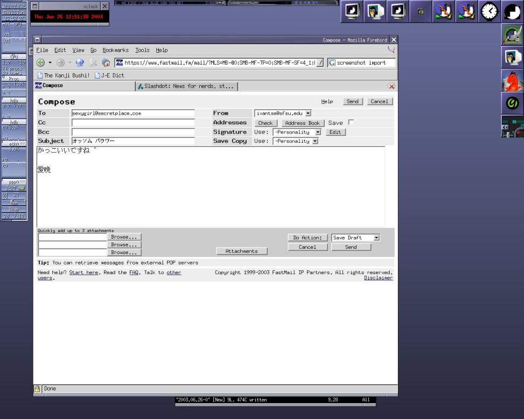Screen dimensions: 524x419
Task: Open the Tools menu
Action: 142,50
